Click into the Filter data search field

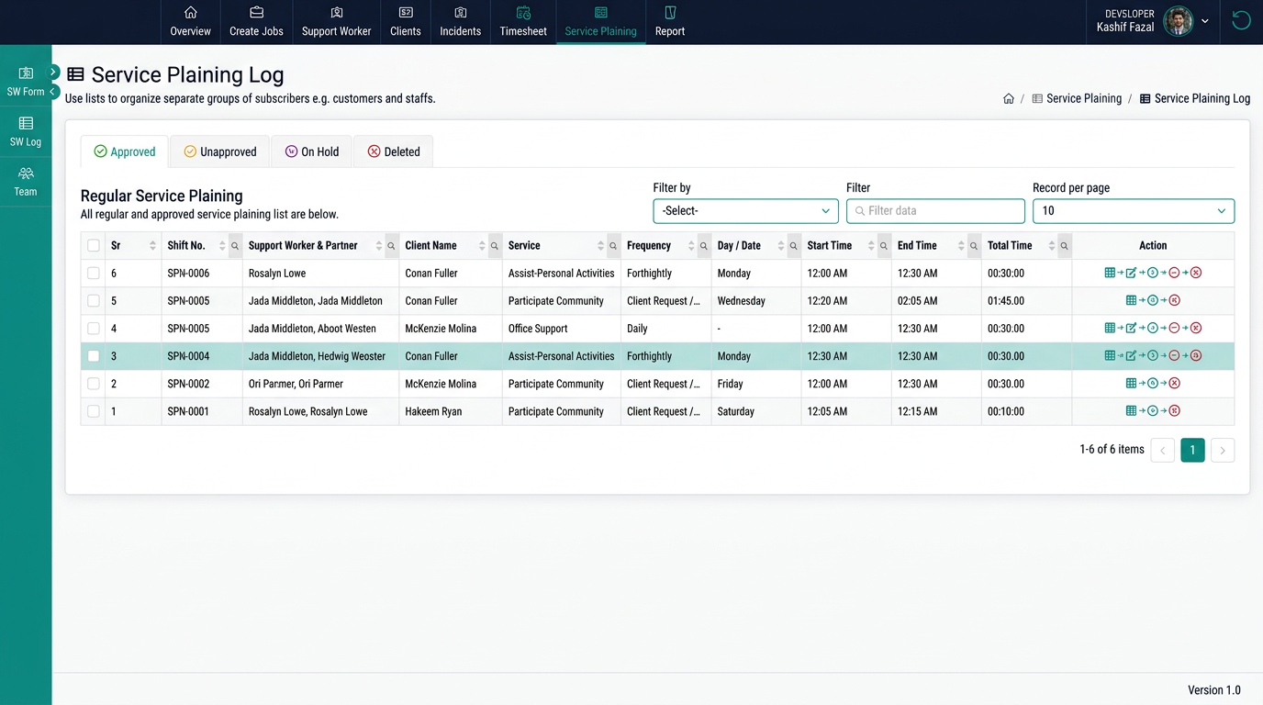point(936,211)
